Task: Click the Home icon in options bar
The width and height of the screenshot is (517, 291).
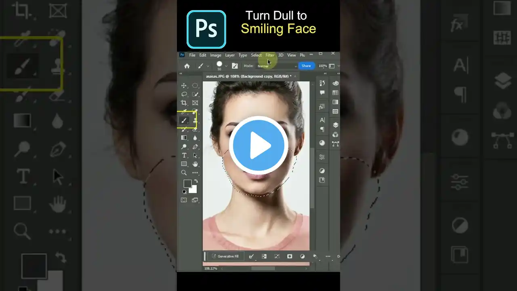Action: click(x=187, y=66)
